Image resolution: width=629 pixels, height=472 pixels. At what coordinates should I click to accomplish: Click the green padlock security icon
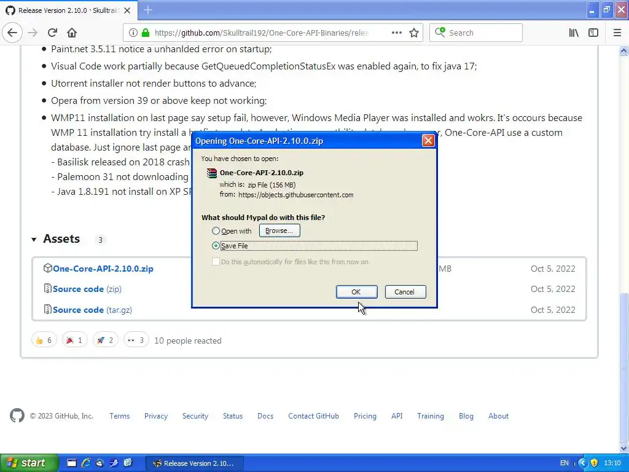click(146, 33)
